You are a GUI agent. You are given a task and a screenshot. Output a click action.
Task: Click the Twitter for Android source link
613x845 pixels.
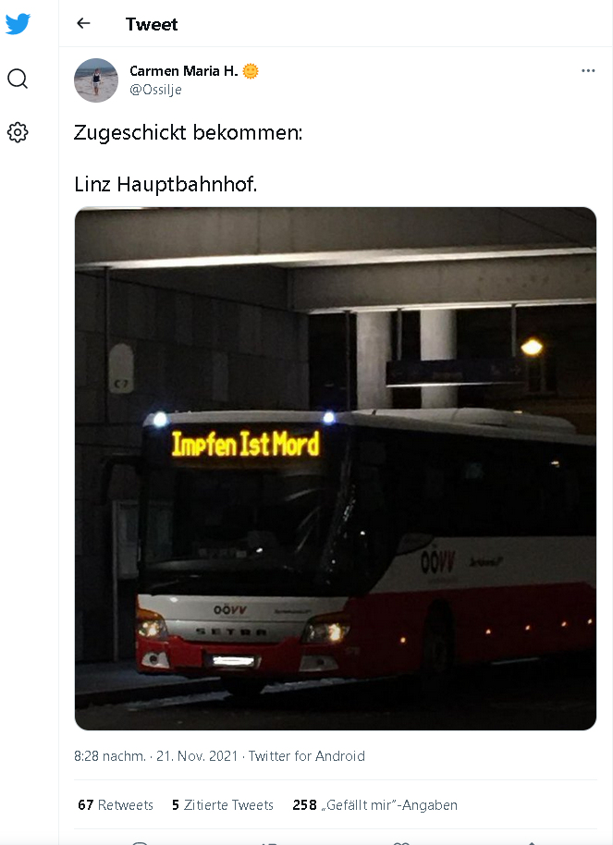coord(306,756)
